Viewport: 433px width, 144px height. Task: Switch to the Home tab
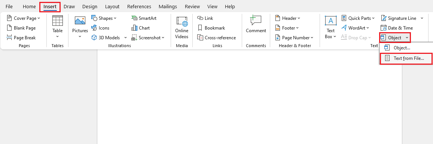click(29, 7)
